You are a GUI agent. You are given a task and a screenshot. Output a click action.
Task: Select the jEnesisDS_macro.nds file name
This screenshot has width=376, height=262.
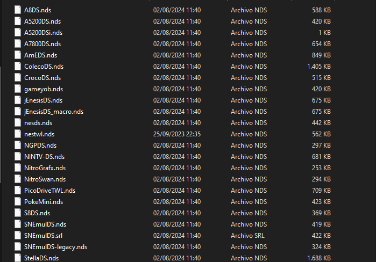pos(54,112)
